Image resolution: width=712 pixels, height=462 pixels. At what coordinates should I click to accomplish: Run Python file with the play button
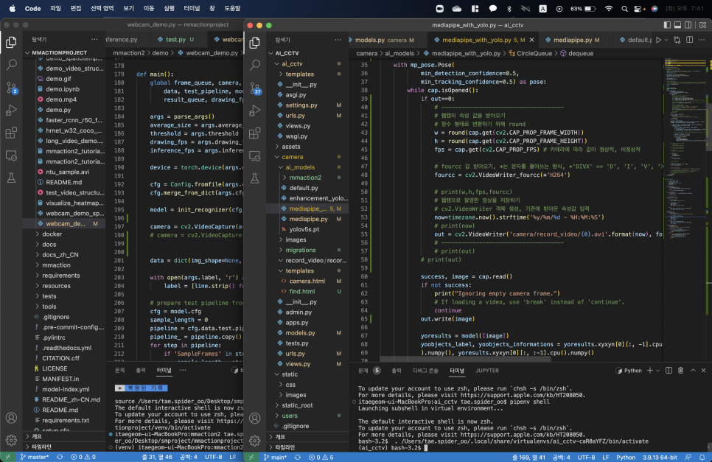[658, 40]
